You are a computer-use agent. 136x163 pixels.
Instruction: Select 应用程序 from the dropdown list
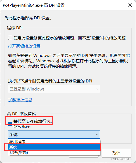pos(54,142)
